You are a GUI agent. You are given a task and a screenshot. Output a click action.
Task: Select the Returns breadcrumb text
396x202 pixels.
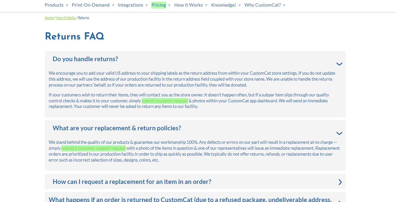coord(83,17)
